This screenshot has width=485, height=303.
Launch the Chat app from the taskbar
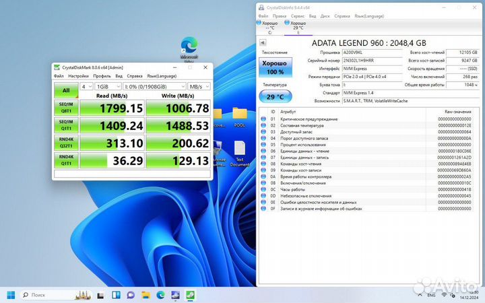(x=131, y=295)
